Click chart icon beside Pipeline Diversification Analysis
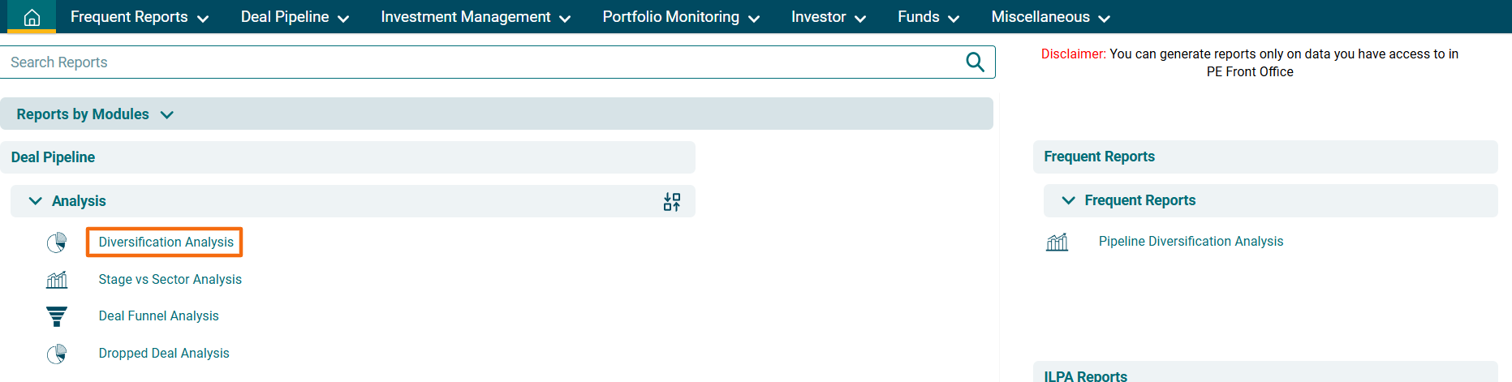Screen dimensions: 1512x382 click(1057, 242)
